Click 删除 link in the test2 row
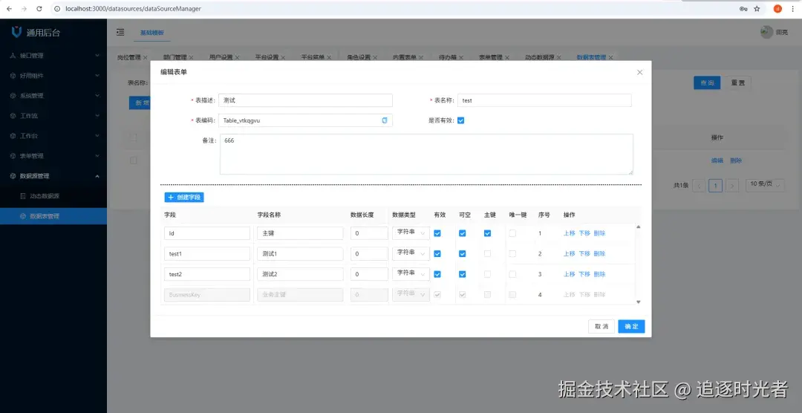The height and width of the screenshot is (413, 802). [x=599, y=274]
